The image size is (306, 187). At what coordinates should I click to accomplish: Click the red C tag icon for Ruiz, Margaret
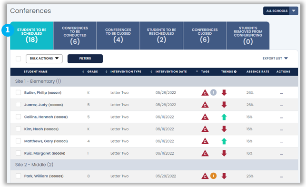(x=205, y=153)
